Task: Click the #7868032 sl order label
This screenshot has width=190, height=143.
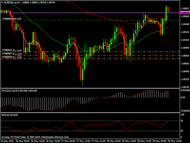Action: [8, 50]
